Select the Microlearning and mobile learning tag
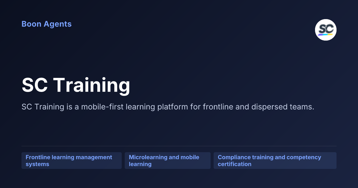The width and height of the screenshot is (358, 188). click(x=168, y=161)
